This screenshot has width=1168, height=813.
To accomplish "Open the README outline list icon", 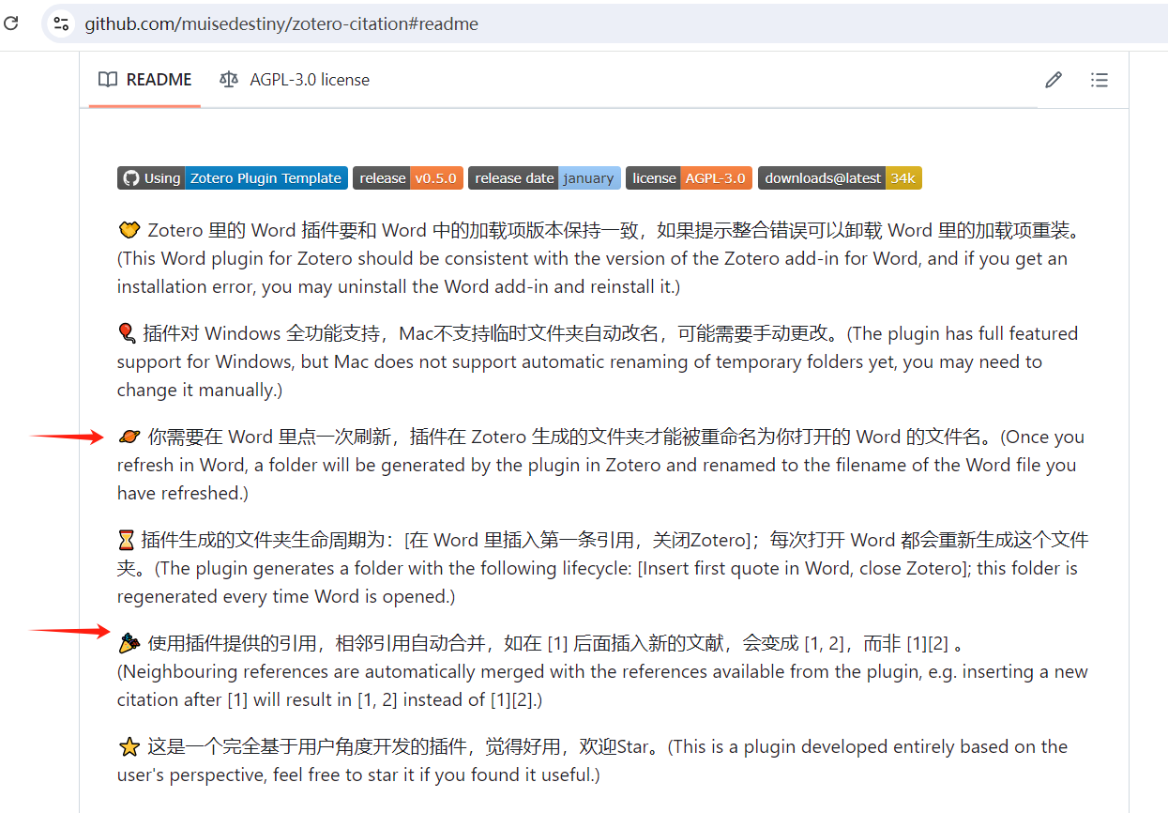I will [x=1100, y=80].
